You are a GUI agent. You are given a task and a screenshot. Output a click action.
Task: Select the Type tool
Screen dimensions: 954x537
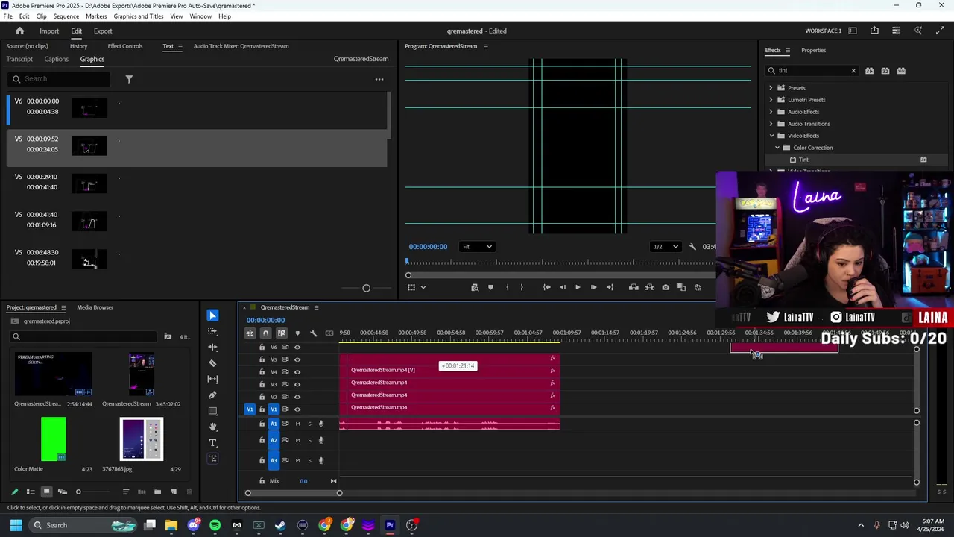pyautogui.click(x=212, y=442)
